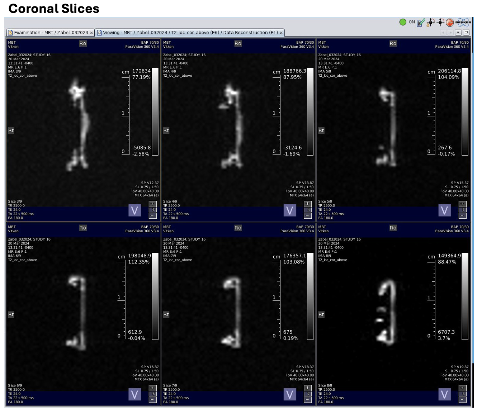Click the adjustment icon with padlock

pos(431,23)
